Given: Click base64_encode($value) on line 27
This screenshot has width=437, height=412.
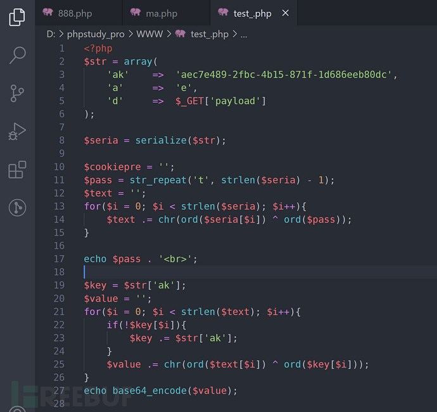Looking at the screenshot, I should click(172, 390).
